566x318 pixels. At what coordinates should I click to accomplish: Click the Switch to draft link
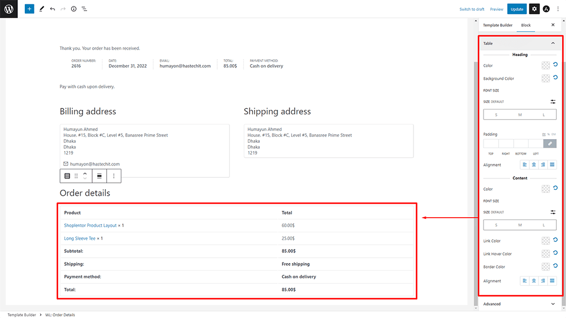point(472,9)
